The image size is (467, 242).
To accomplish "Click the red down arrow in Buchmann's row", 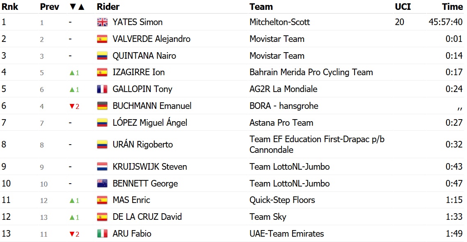I will (72, 106).
